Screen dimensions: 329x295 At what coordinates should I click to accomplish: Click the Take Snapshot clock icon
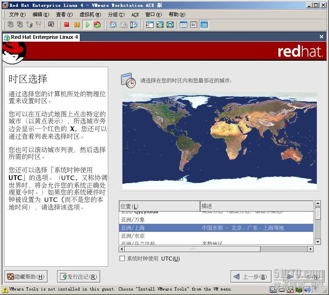pos(113,25)
